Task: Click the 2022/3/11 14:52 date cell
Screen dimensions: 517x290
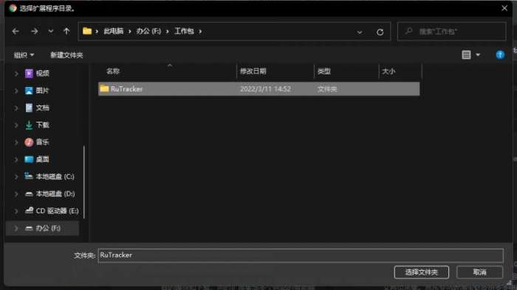Action: (x=265, y=89)
